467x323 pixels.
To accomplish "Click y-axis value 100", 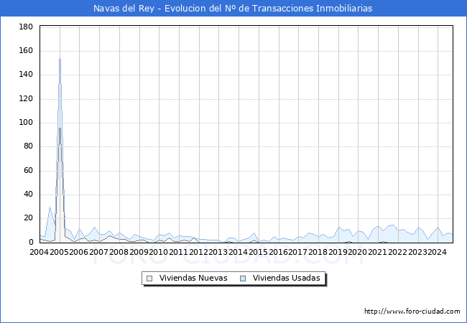I will tap(26, 123).
